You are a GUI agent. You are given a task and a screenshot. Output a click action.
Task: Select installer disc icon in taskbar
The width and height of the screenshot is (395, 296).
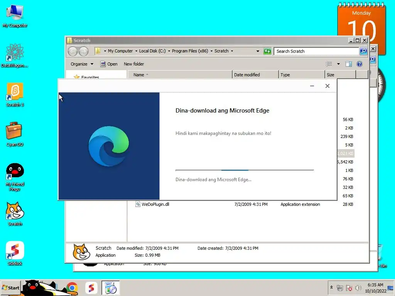pyautogui.click(x=110, y=288)
